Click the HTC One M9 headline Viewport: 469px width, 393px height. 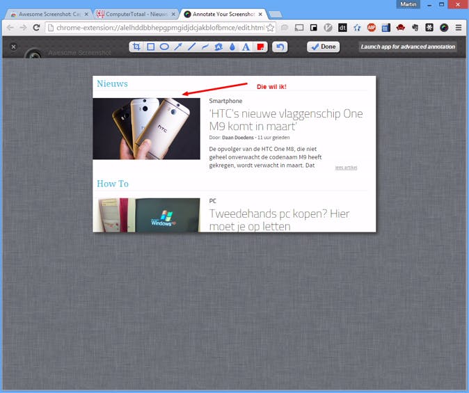(286, 120)
